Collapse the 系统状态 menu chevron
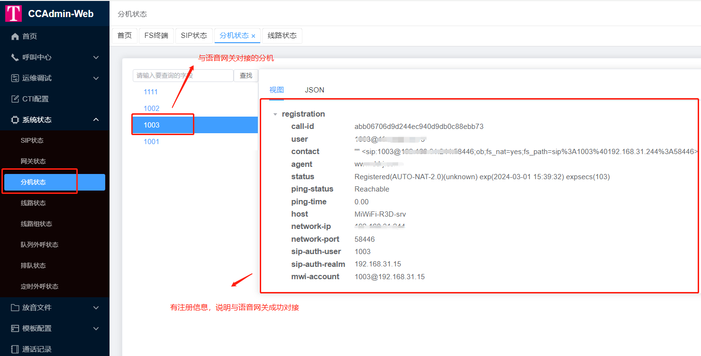This screenshot has width=701, height=356. [x=96, y=120]
